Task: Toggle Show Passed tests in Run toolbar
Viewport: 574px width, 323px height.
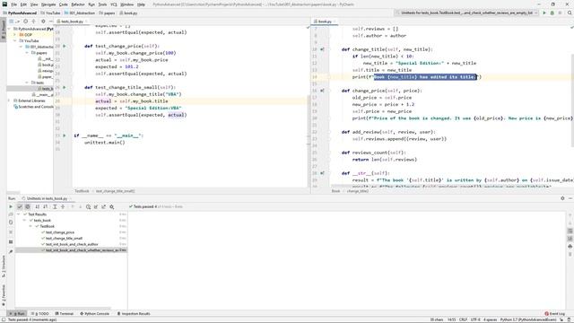Action: tap(20, 207)
